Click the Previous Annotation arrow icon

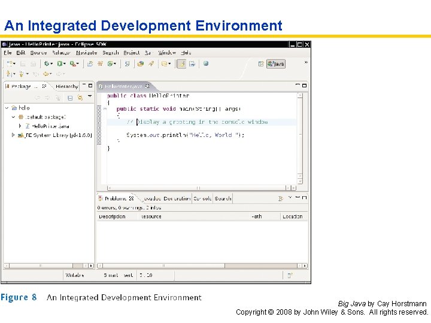[x=22, y=74]
